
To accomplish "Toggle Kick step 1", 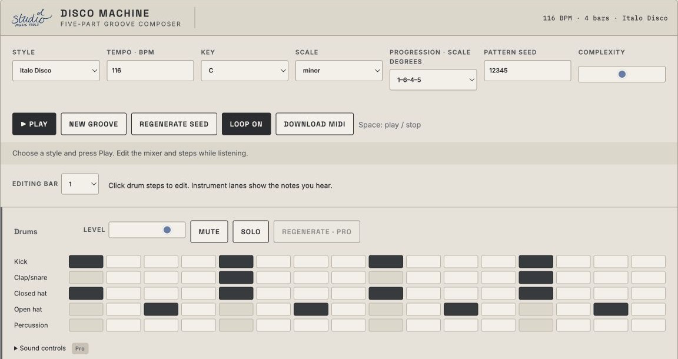I will point(86,262).
